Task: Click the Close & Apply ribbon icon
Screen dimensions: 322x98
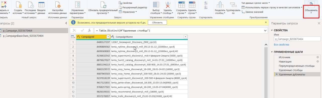Action: (4, 5)
